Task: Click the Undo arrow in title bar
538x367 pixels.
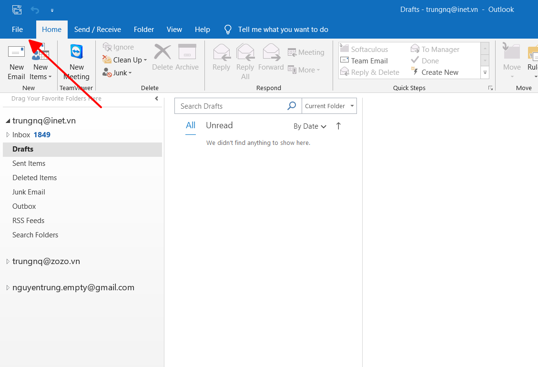Action: (x=35, y=10)
